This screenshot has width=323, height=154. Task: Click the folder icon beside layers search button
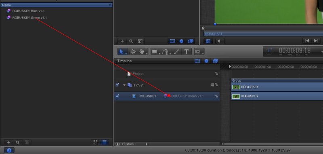[x=140, y=41]
